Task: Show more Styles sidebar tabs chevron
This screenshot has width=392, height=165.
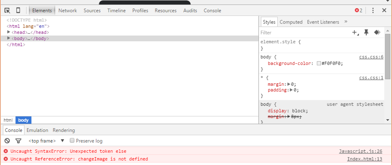Action: tap(346, 22)
